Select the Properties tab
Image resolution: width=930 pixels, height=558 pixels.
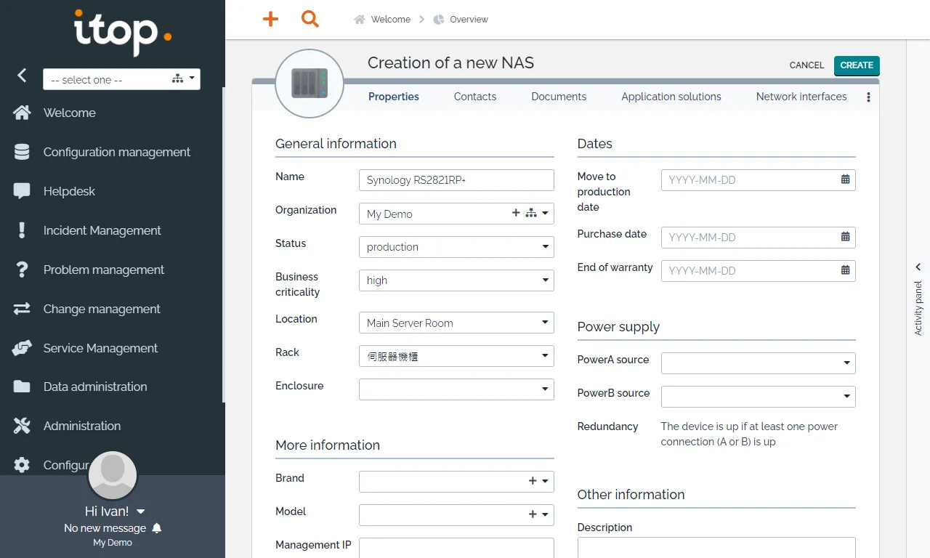(x=394, y=97)
